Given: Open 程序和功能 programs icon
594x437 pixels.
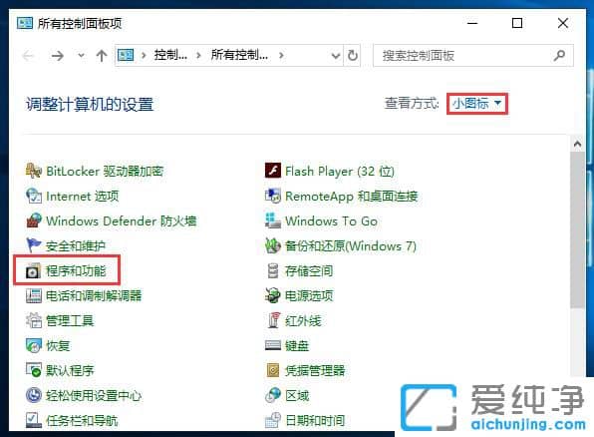Looking at the screenshot, I should pos(33,271).
